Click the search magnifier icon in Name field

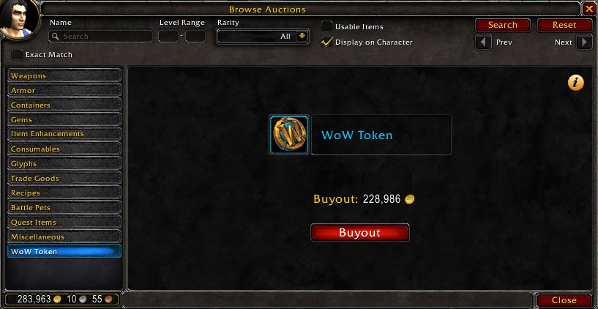click(56, 37)
